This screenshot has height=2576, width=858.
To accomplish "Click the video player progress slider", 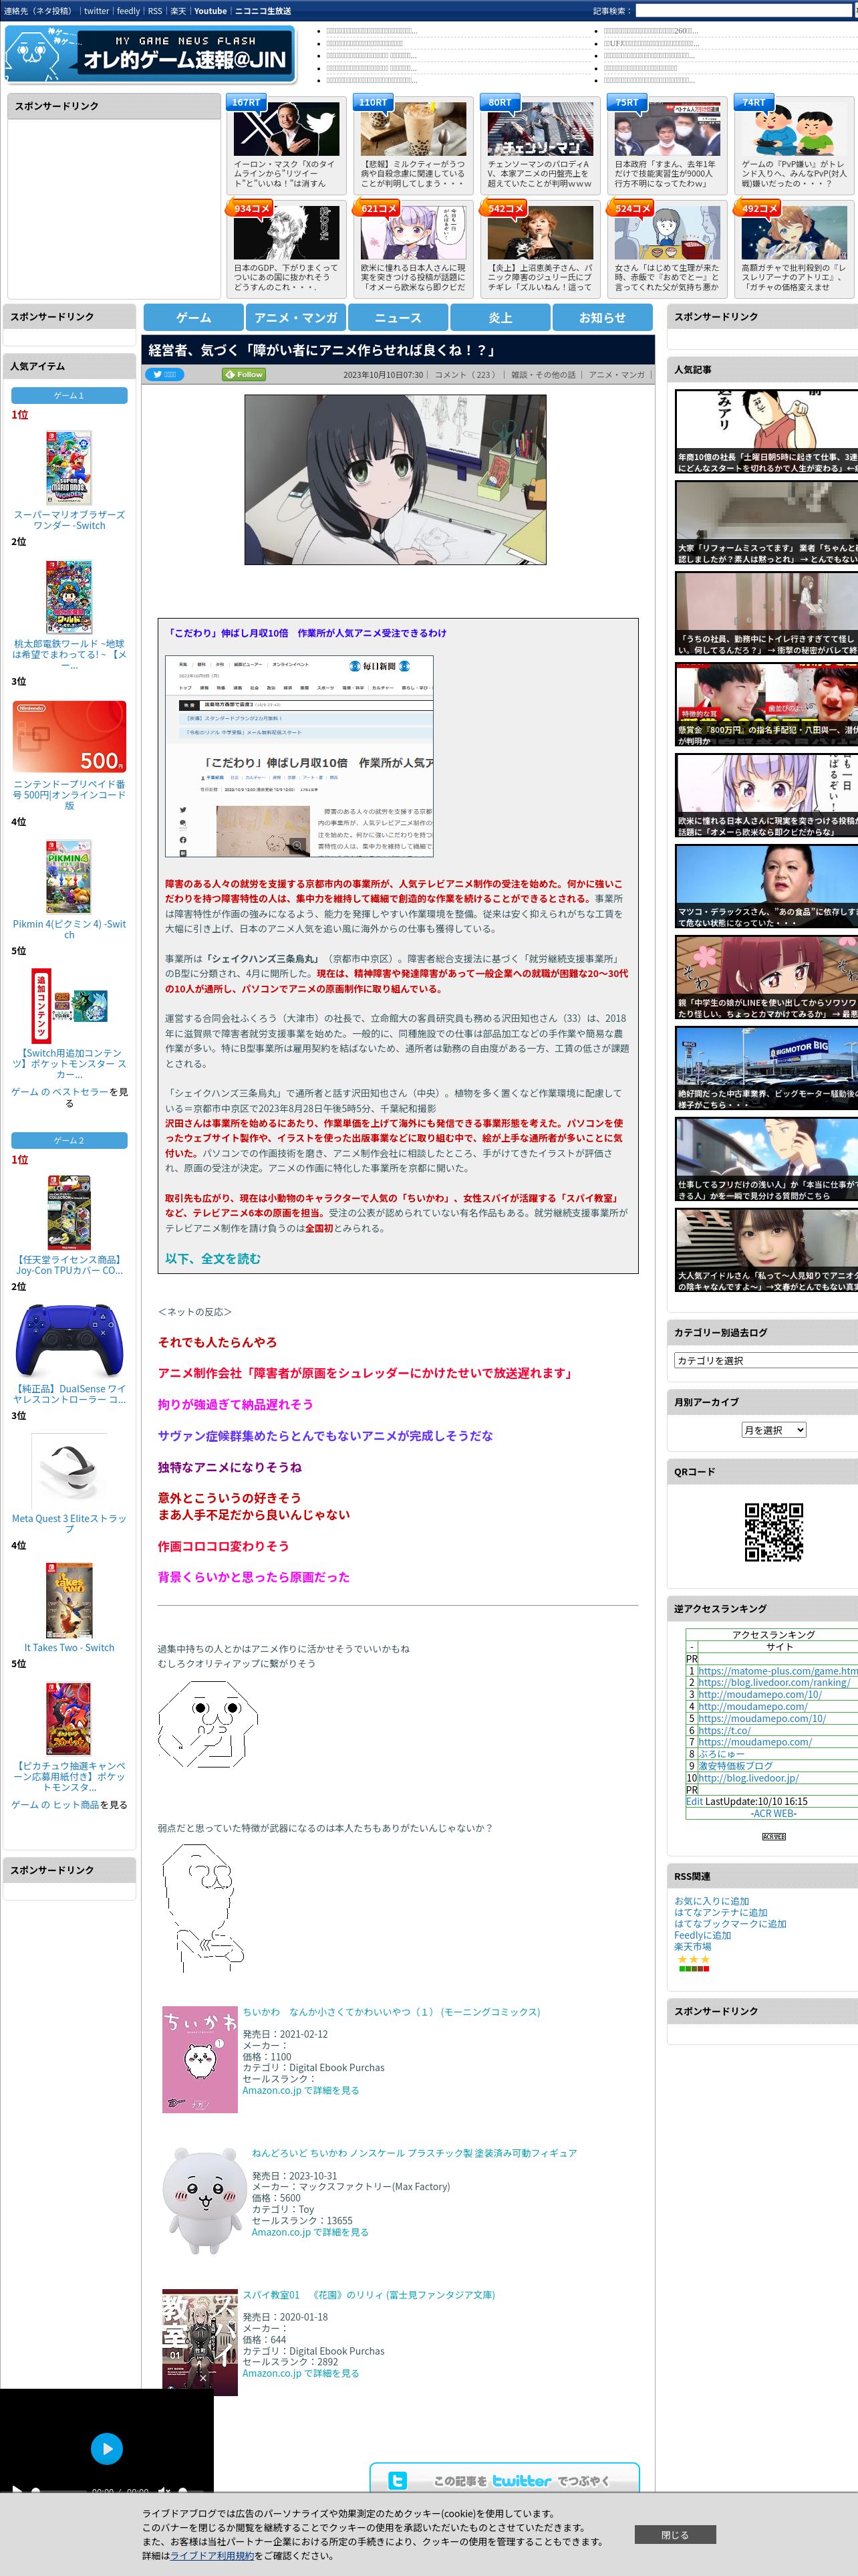I will [58, 2490].
